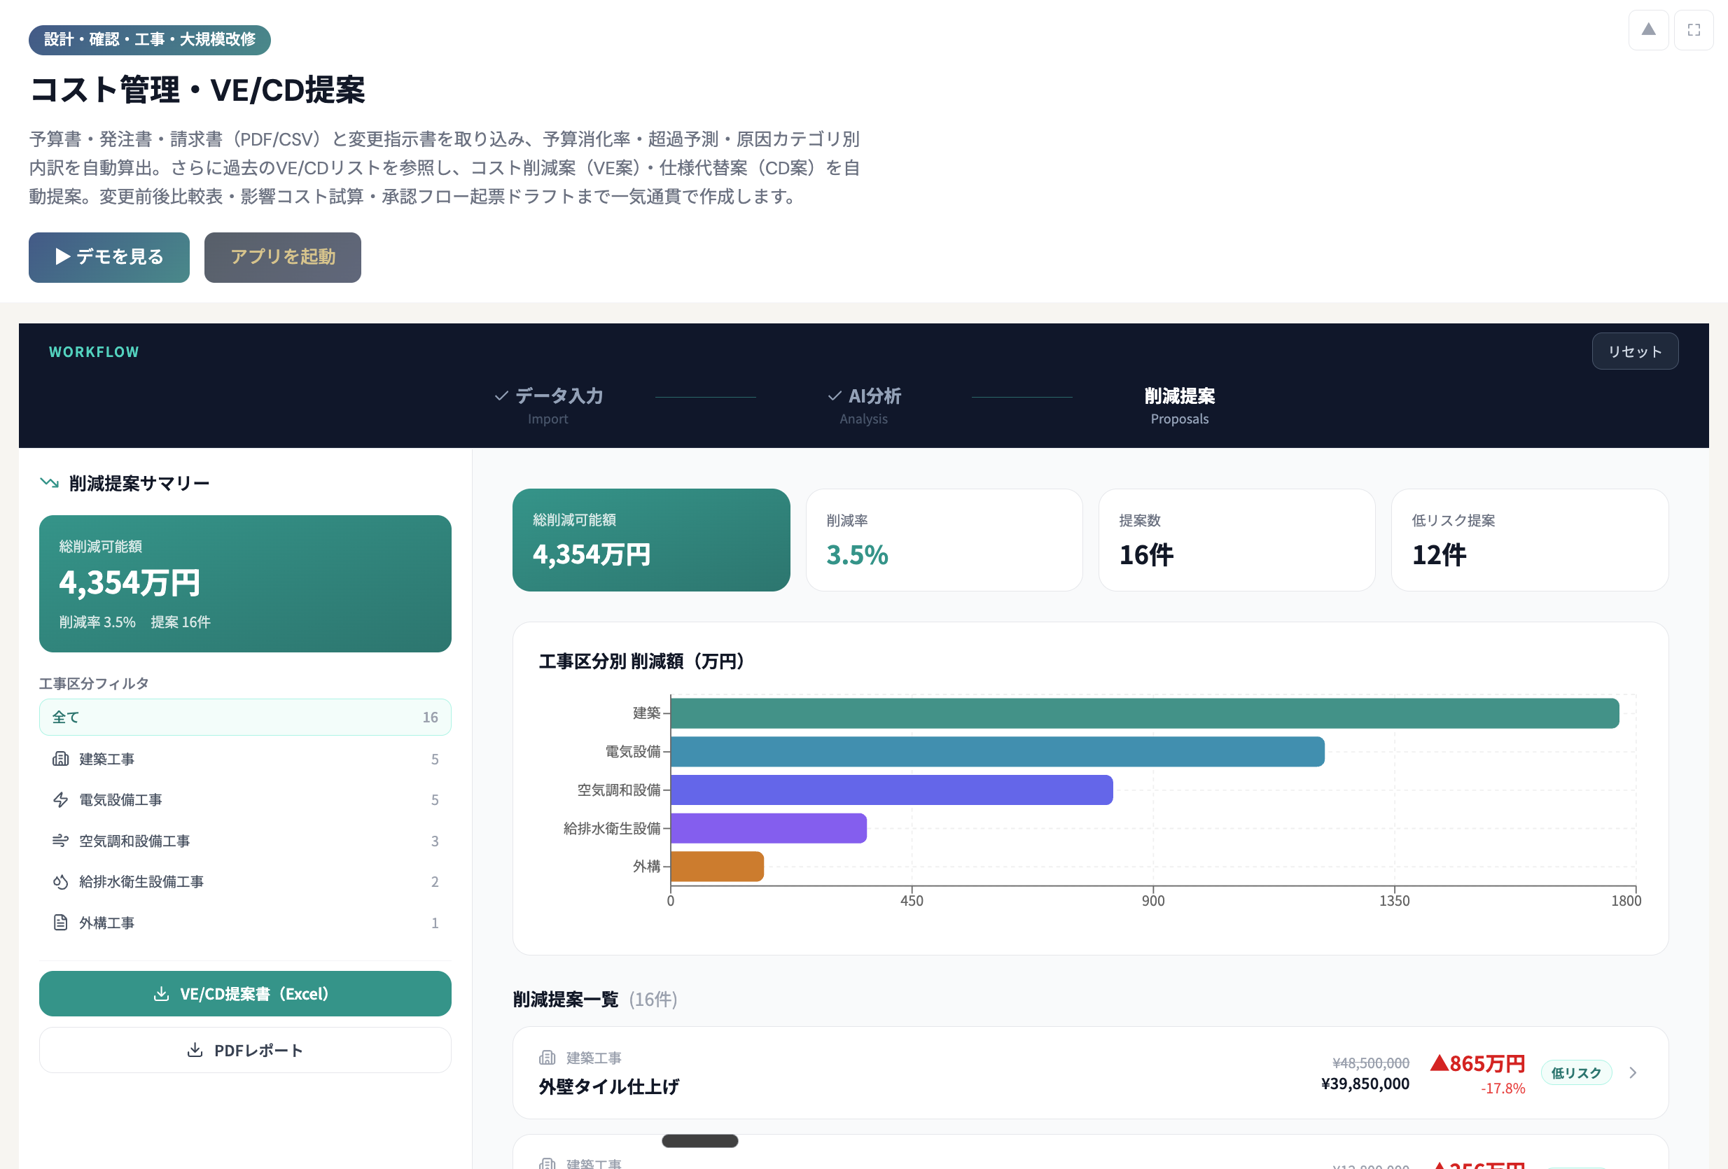Filter by 給排水衛生設備工事

point(245,881)
